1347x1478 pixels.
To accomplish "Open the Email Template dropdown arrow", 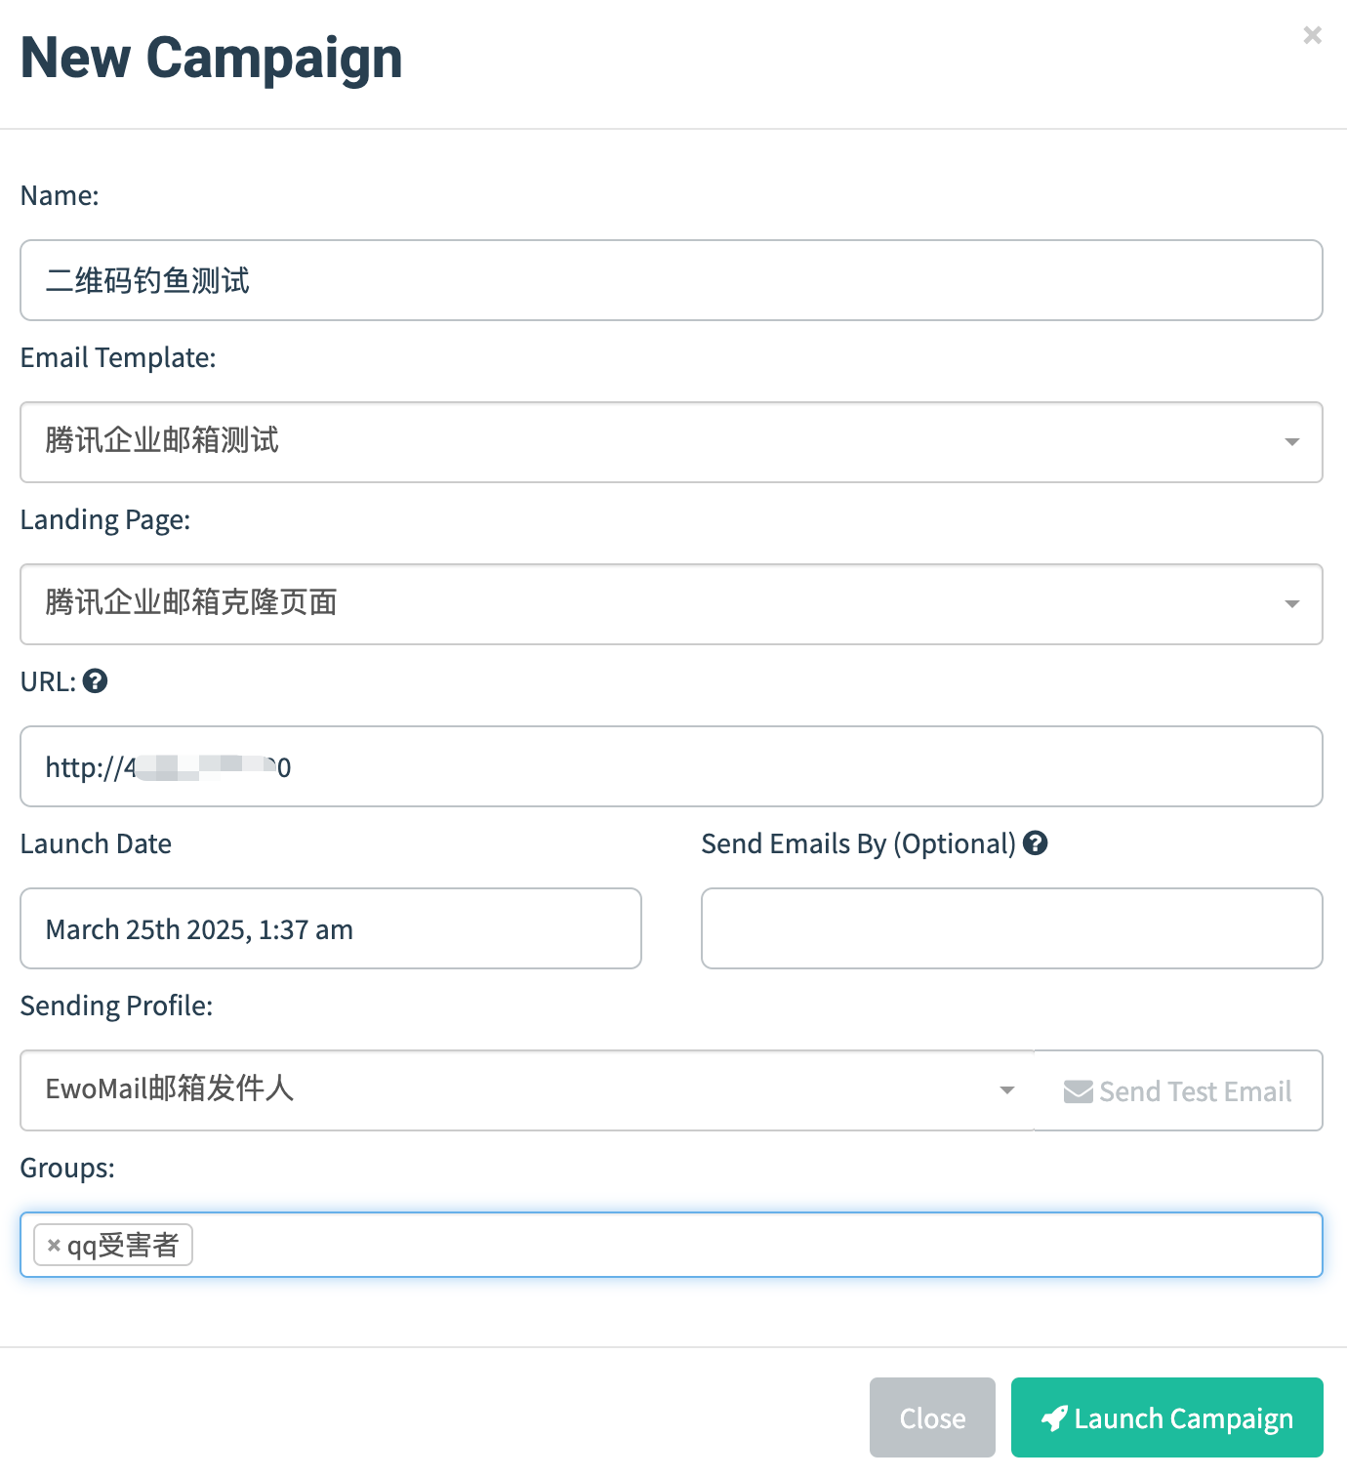I will (x=1291, y=442).
